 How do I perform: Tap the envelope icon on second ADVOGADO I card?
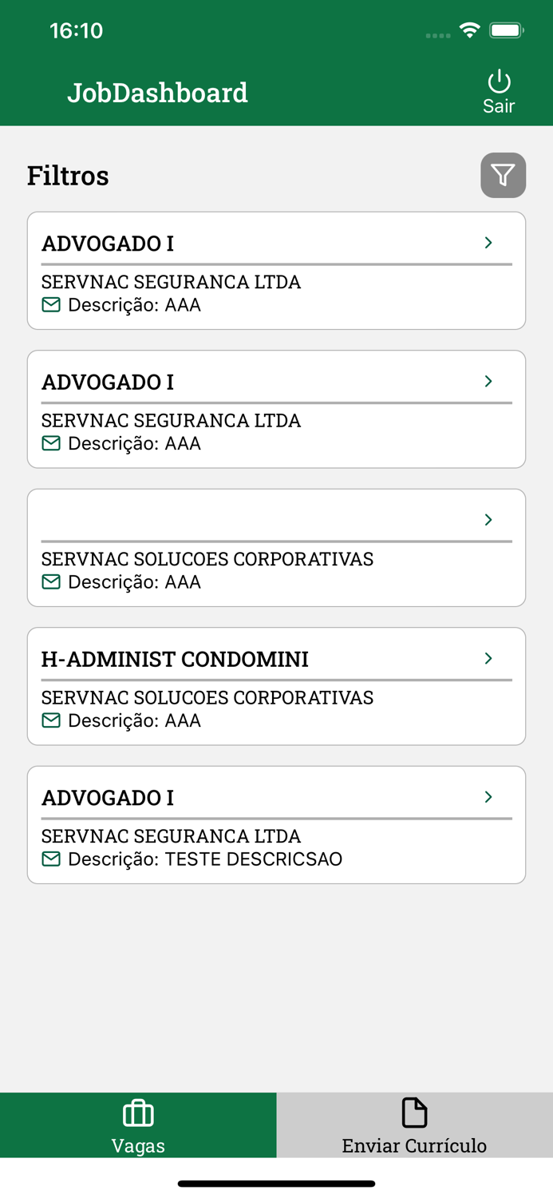[50, 443]
